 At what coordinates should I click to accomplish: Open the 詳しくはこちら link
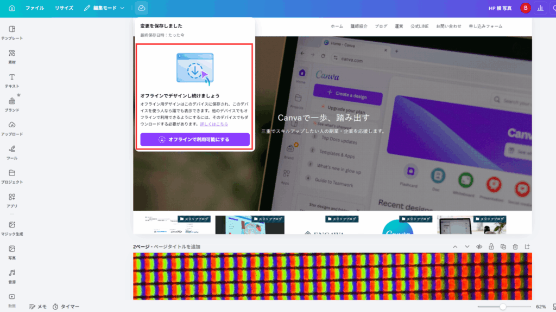pos(214,124)
